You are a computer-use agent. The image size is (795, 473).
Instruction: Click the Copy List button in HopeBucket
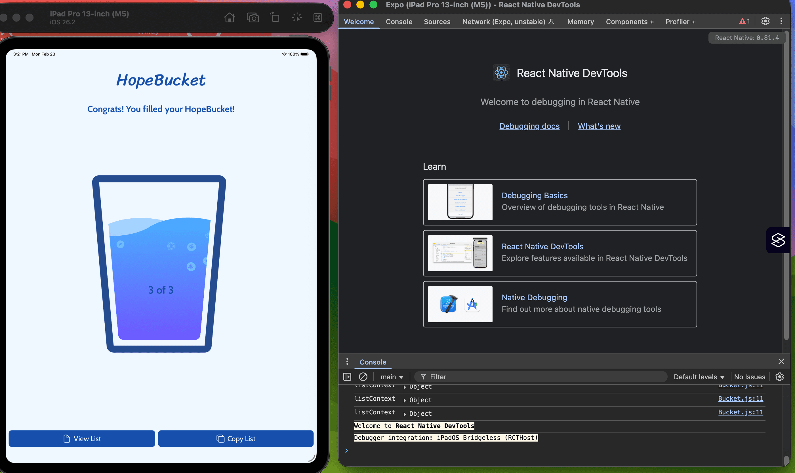pyautogui.click(x=235, y=438)
